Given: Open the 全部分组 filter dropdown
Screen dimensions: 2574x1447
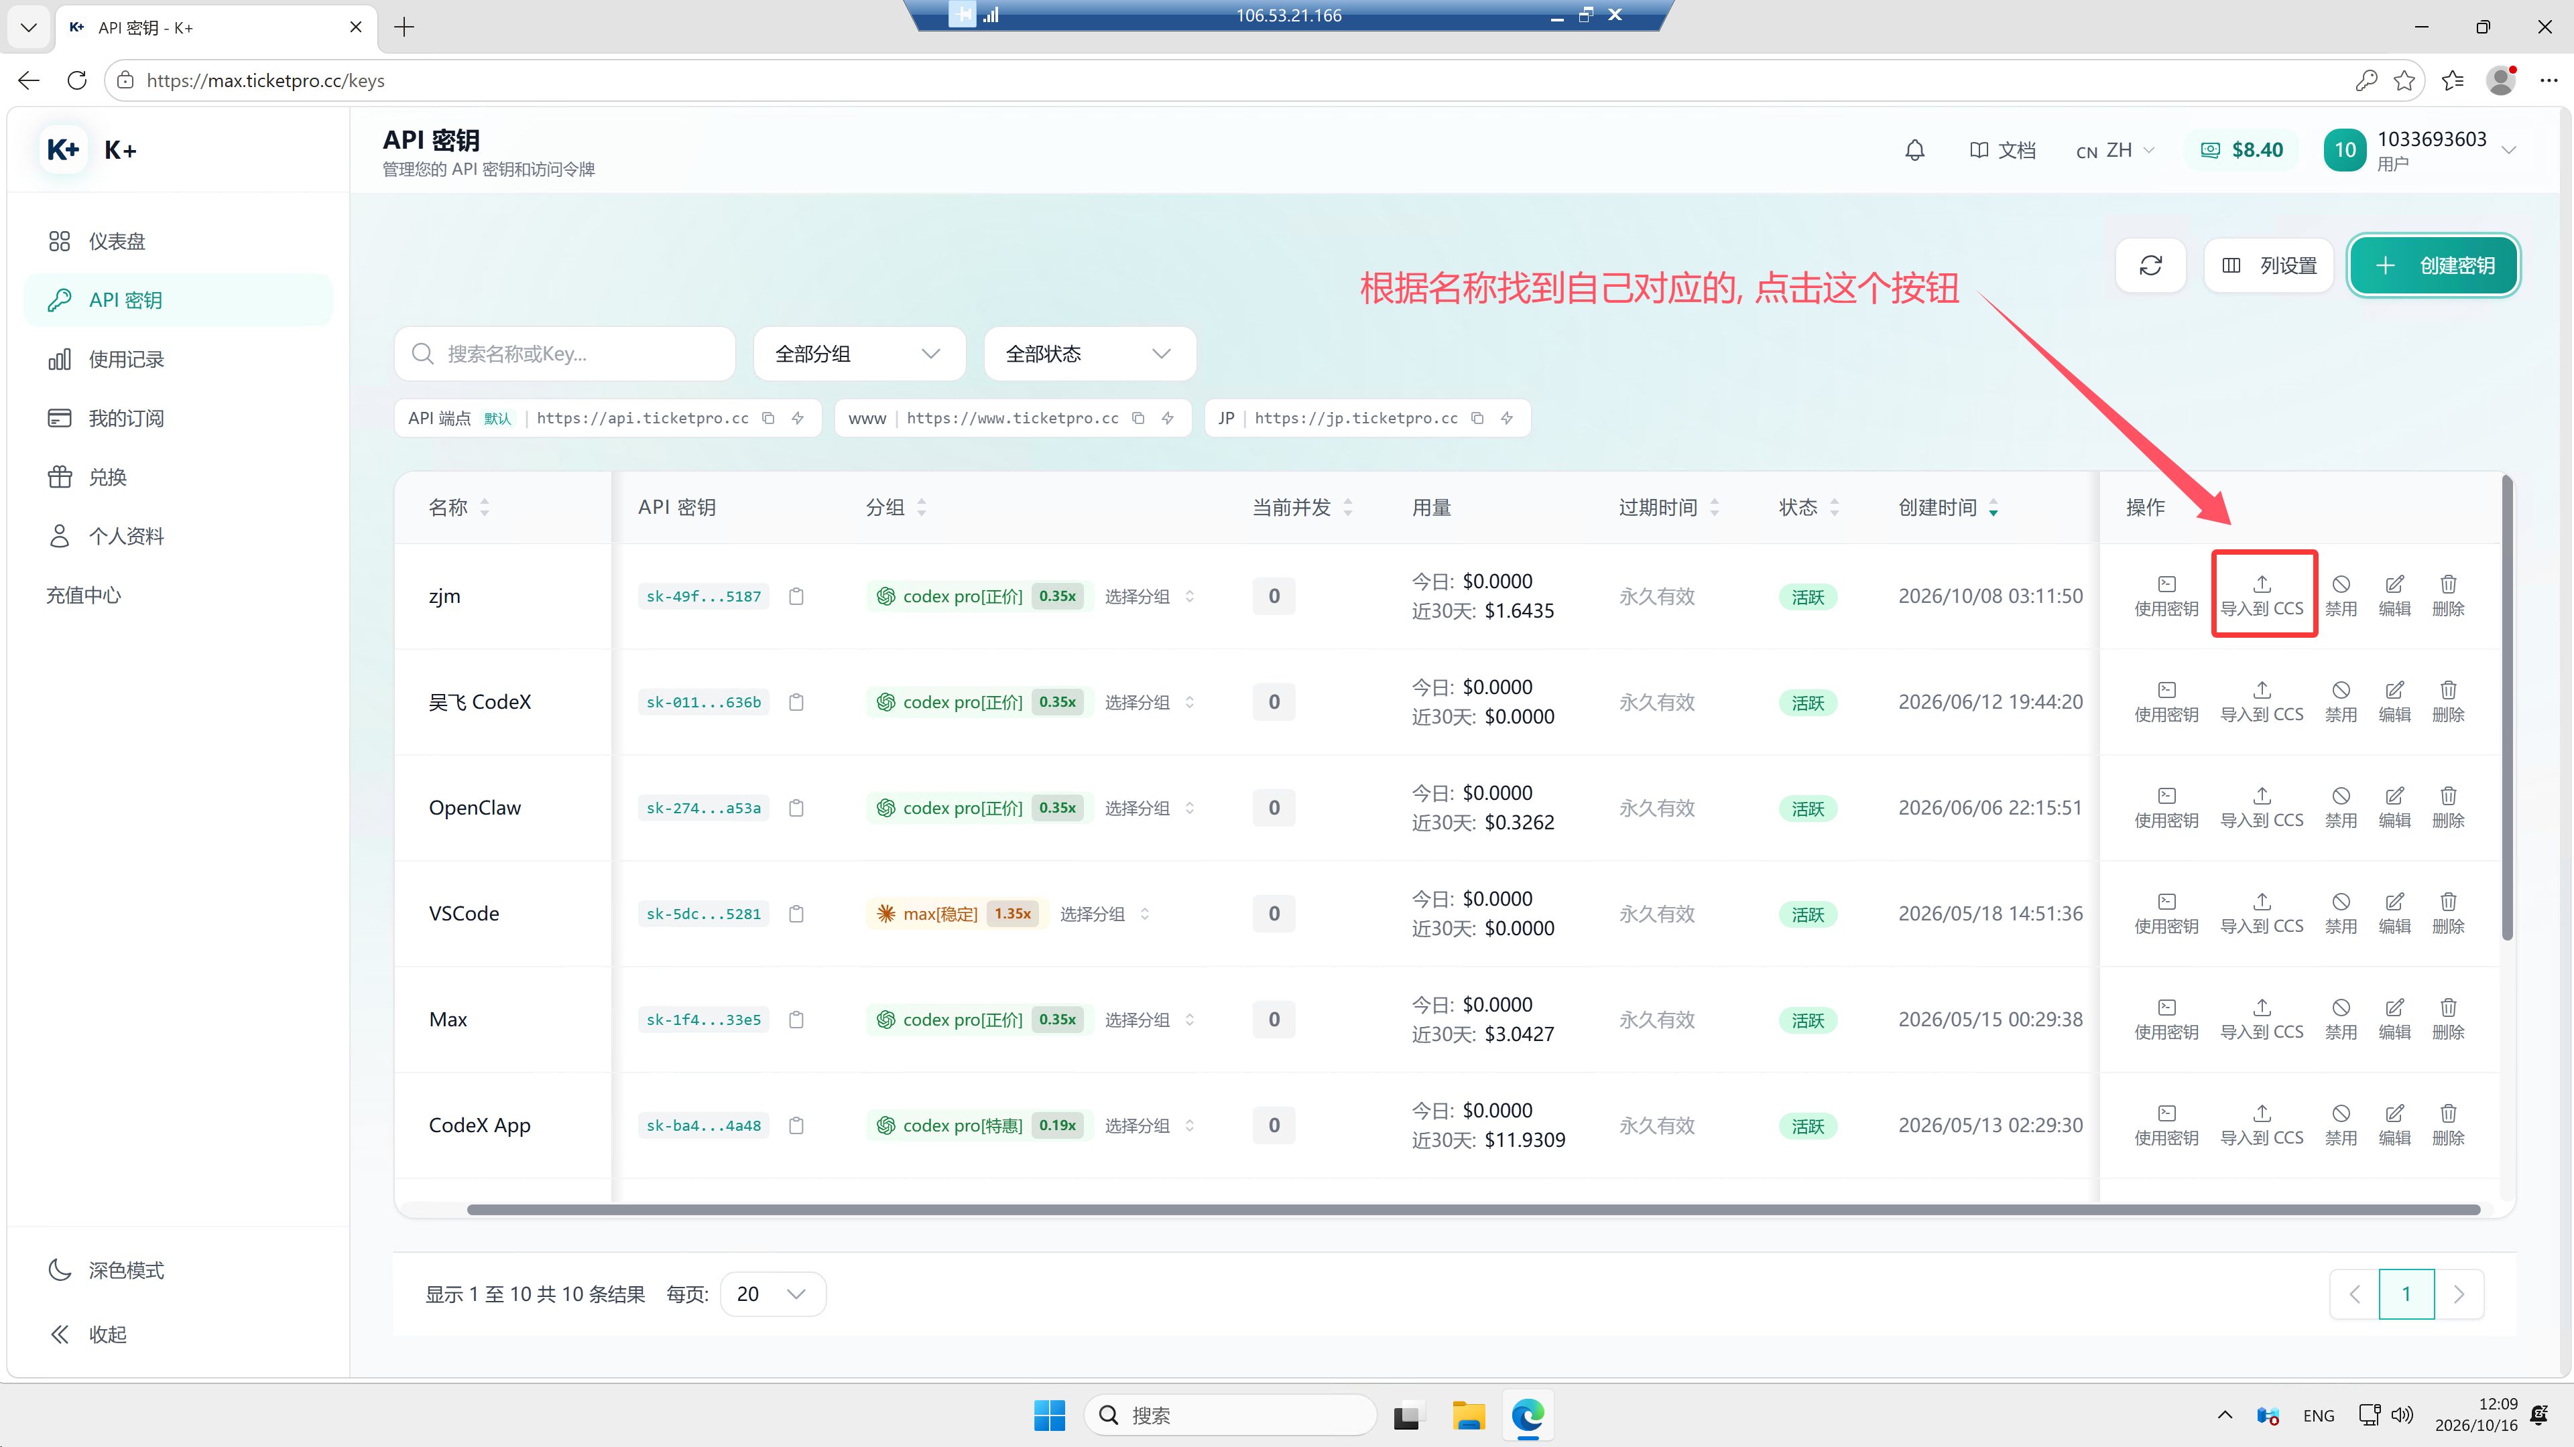Looking at the screenshot, I should click(x=859, y=354).
